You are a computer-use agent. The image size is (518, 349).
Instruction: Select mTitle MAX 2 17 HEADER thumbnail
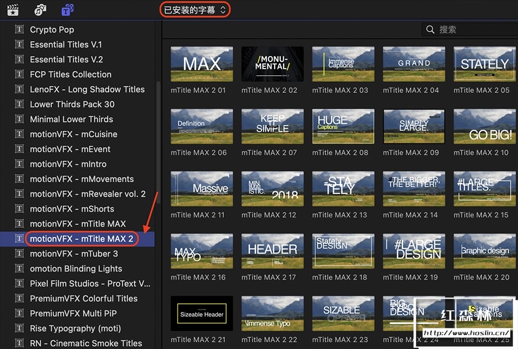(x=272, y=251)
